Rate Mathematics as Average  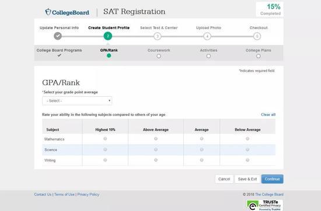202,139
